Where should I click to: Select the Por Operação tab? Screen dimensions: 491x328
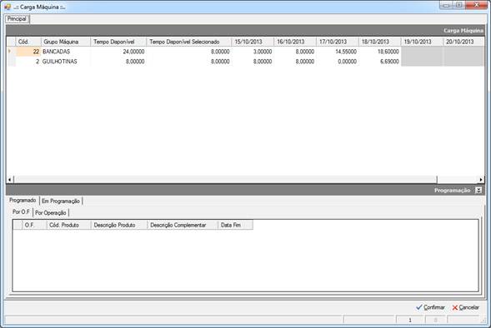coord(51,213)
